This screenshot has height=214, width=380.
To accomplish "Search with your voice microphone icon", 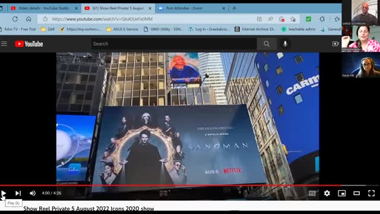I will (x=285, y=44).
